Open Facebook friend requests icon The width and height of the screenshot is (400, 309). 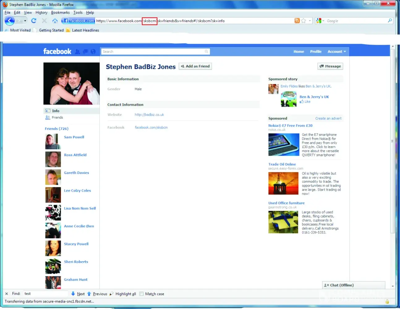78,52
